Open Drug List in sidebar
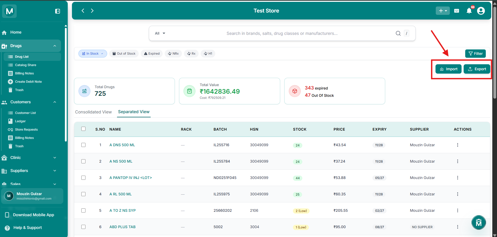Screen dimensions: 497x237 tap(32, 57)
